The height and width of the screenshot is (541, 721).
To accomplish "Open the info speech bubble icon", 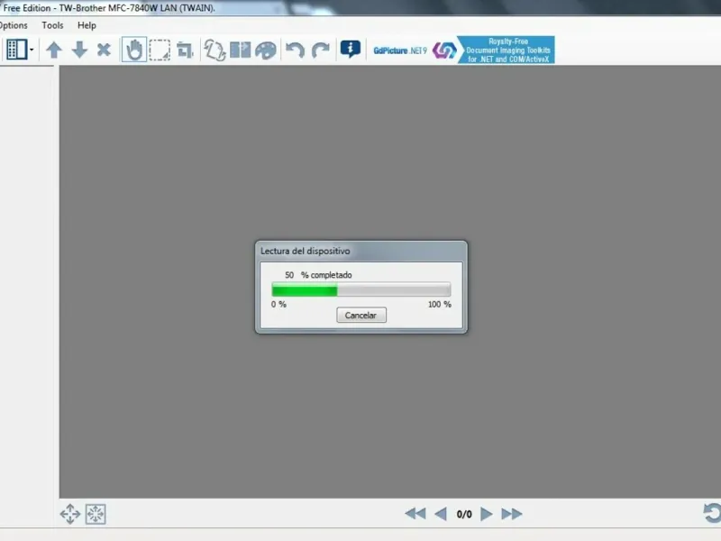I will point(351,49).
